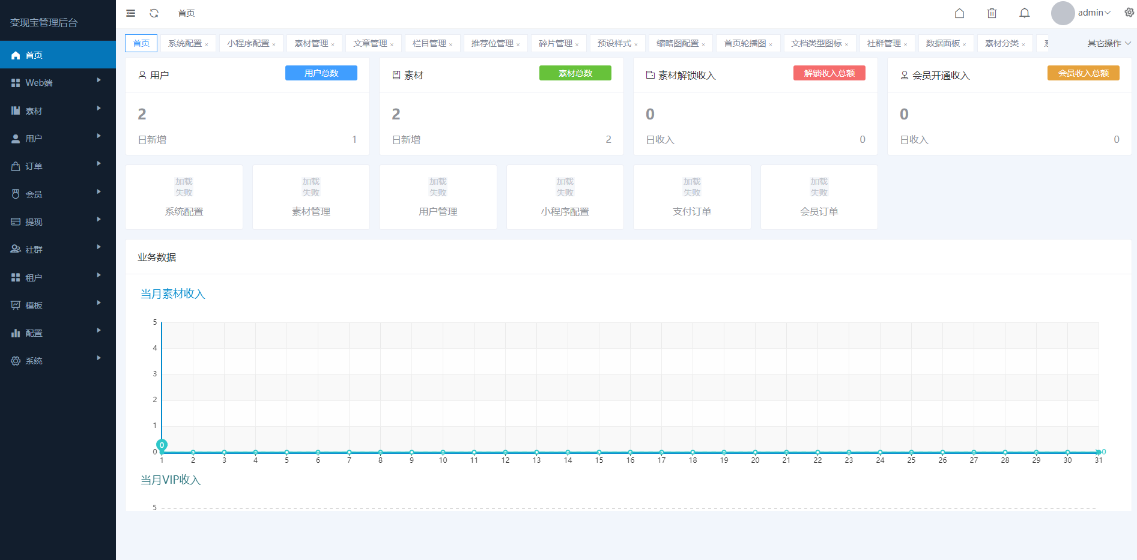
Task: Click the 解锁收入总额 red badge
Action: 829,73
